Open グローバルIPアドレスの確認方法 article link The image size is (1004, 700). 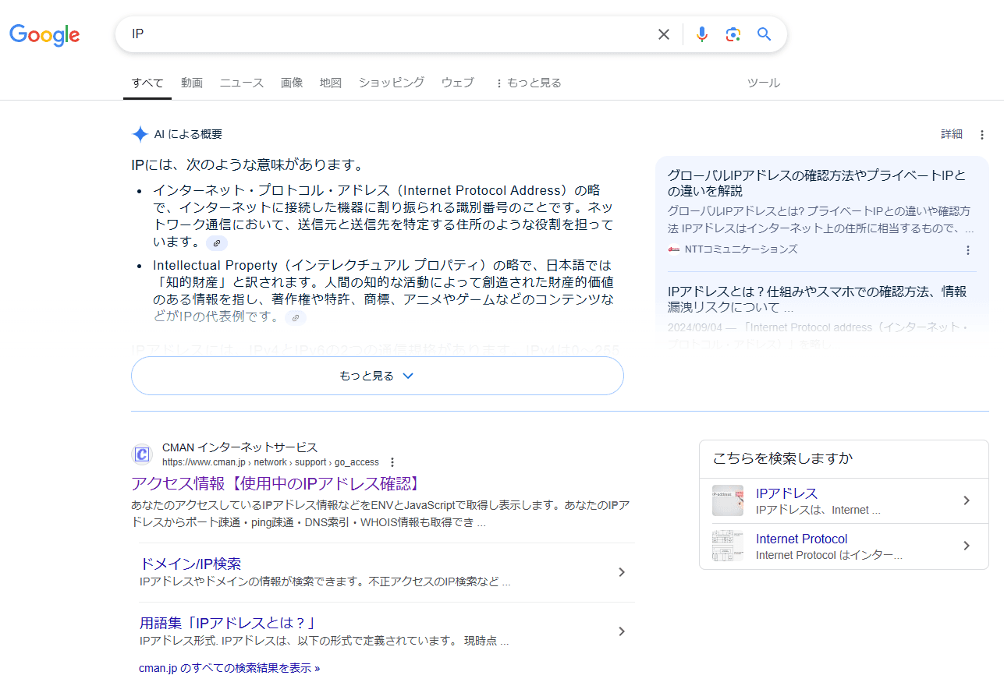click(x=817, y=182)
